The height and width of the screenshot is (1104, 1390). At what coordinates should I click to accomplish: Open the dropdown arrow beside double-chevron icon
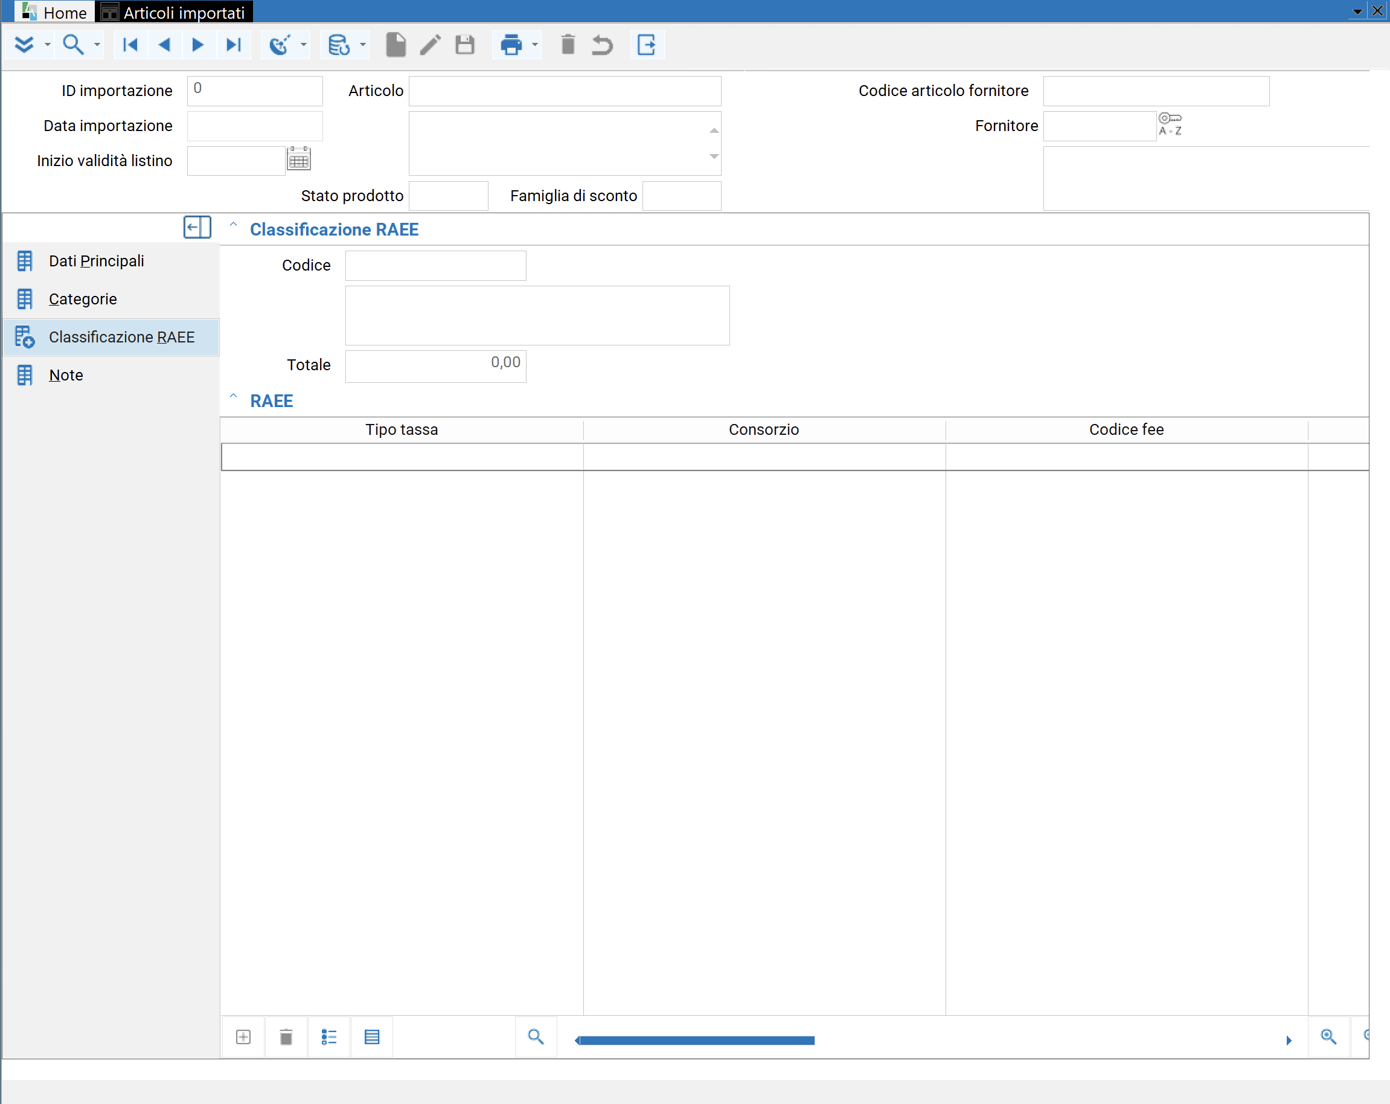[x=47, y=45]
